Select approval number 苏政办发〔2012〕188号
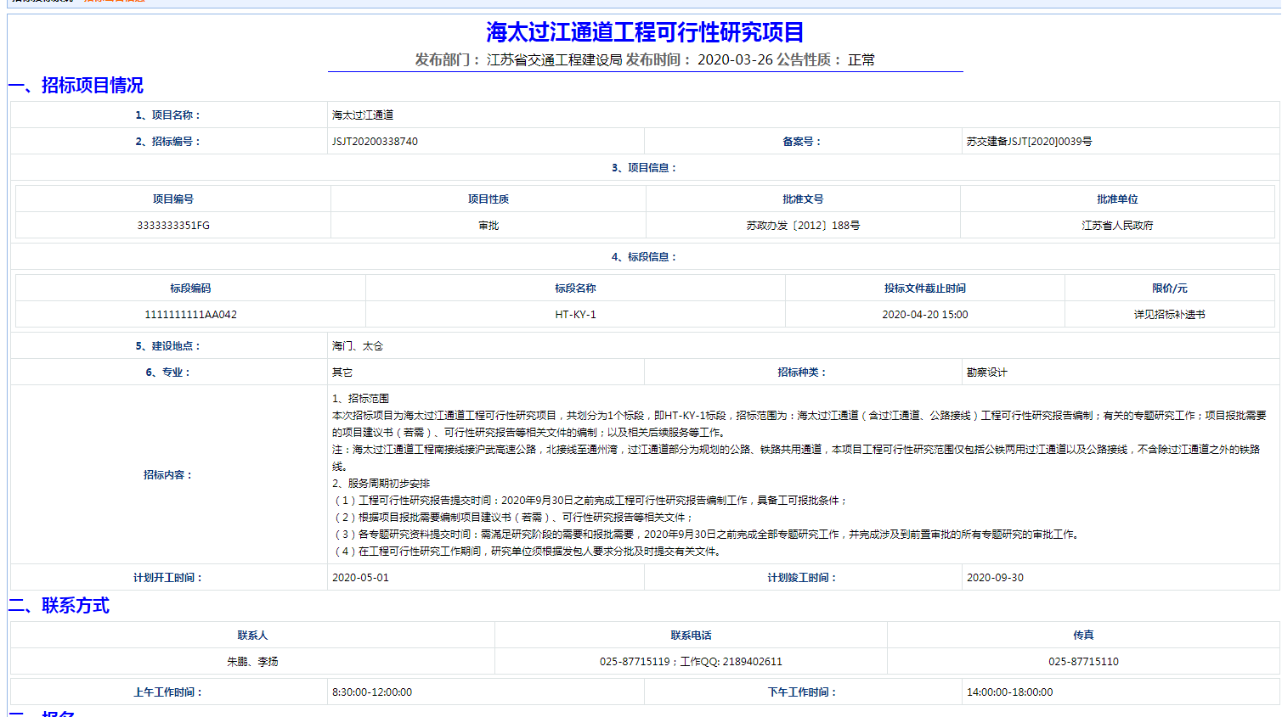The image size is (1282, 717). click(803, 226)
